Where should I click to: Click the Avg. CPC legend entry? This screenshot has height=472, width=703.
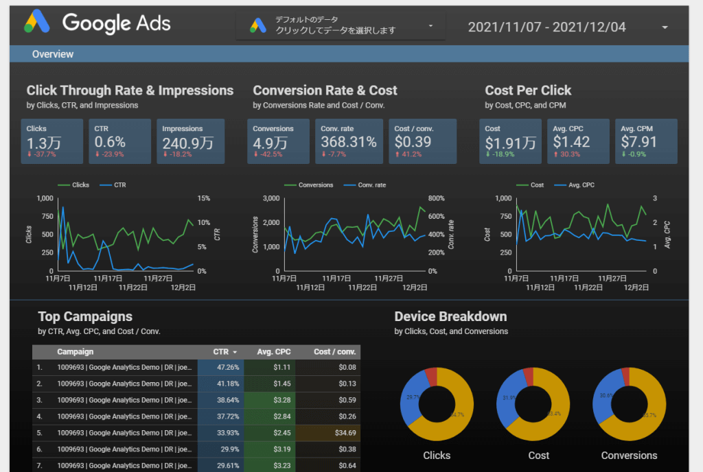[575, 185]
